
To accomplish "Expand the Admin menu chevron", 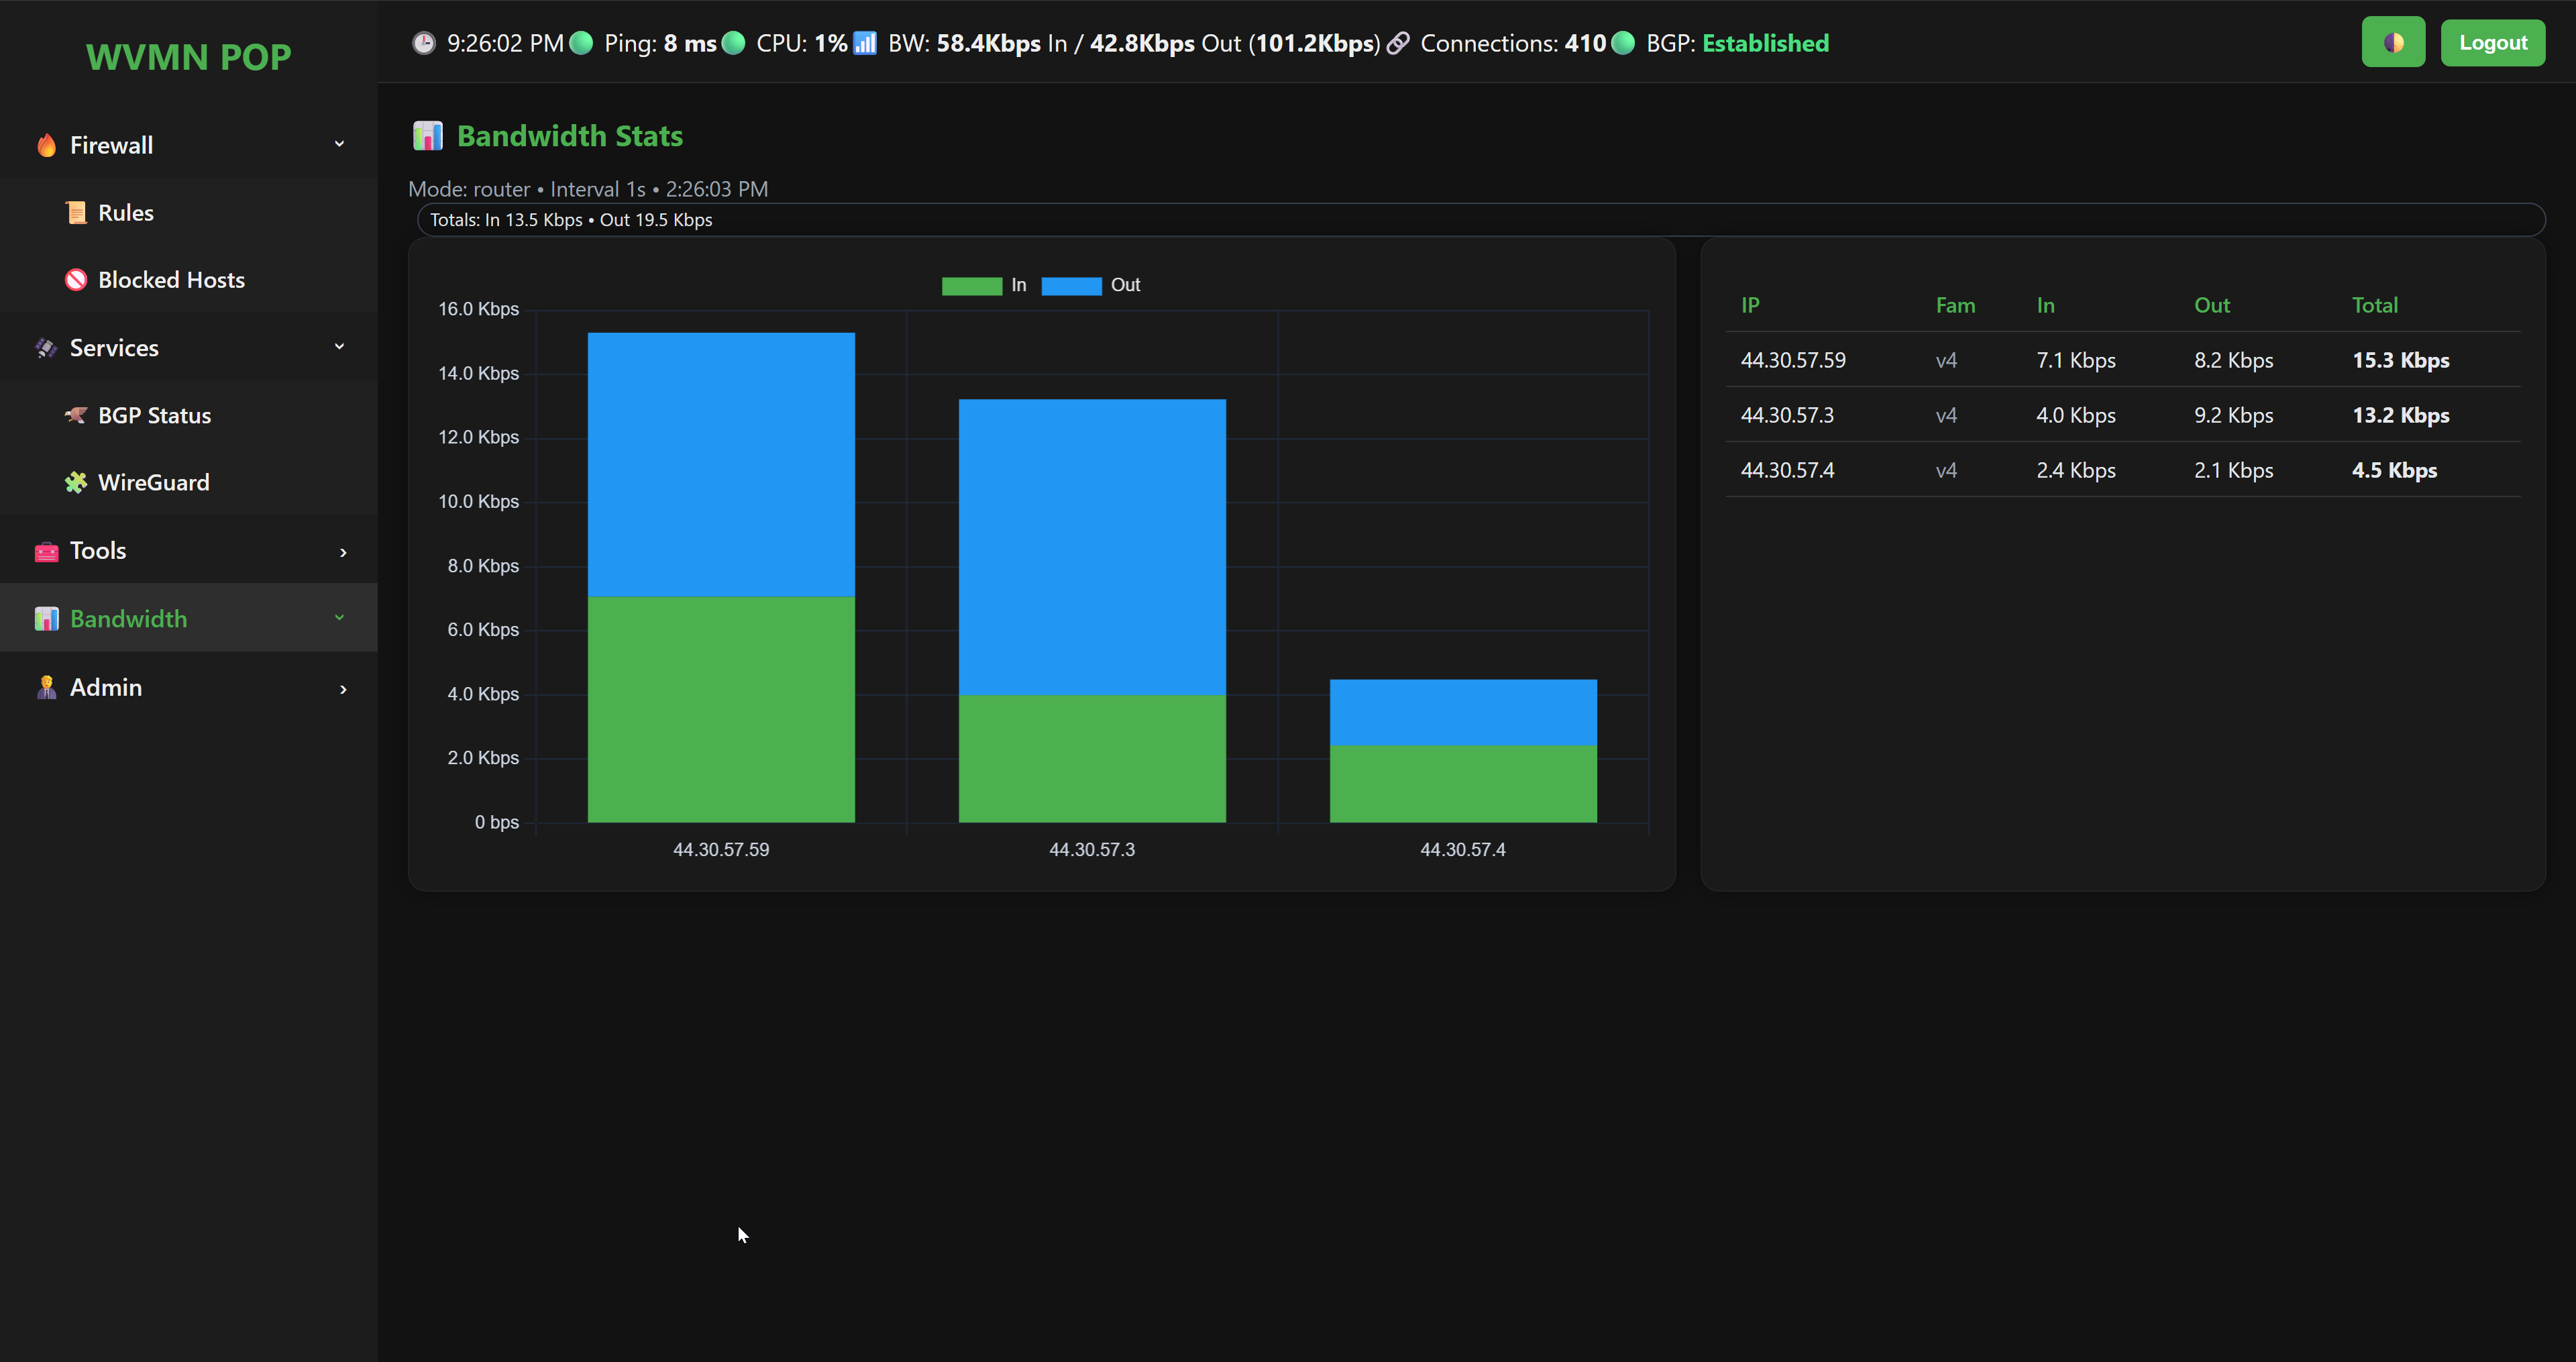I will [343, 689].
